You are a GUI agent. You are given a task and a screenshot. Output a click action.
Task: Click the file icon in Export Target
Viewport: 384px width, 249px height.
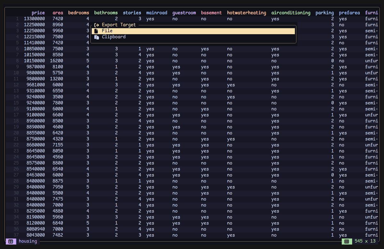pyautogui.click(x=96, y=31)
